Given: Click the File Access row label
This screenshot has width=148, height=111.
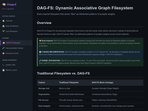Looking at the screenshot, I should click(43, 100).
